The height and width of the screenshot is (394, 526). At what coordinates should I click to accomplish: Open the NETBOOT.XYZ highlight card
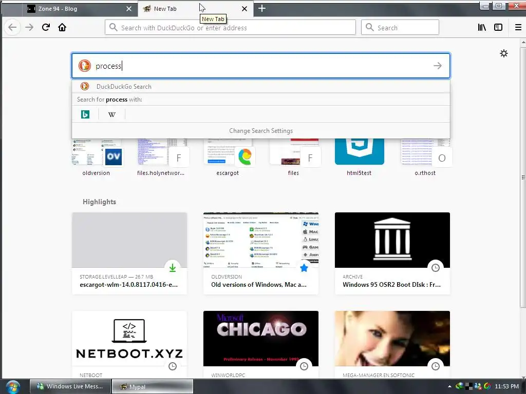pos(129,345)
